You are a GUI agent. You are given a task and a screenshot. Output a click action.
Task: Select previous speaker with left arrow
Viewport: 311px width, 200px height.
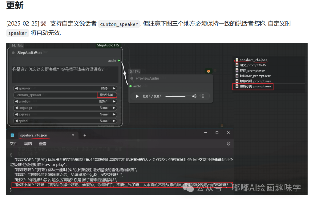point(16,88)
